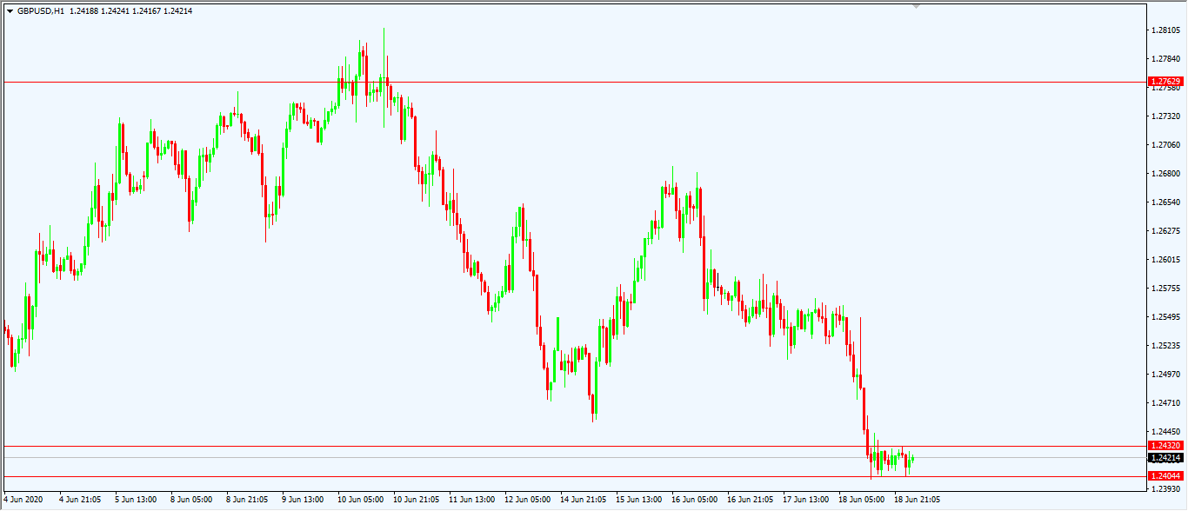Click the 1.25755 price scale label
Viewport: 1188px width, 511px height.
(1165, 289)
